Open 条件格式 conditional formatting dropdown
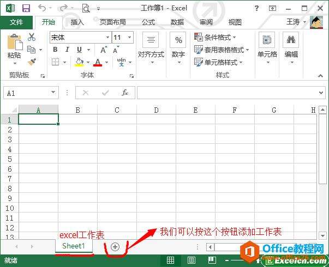 (x=215, y=38)
